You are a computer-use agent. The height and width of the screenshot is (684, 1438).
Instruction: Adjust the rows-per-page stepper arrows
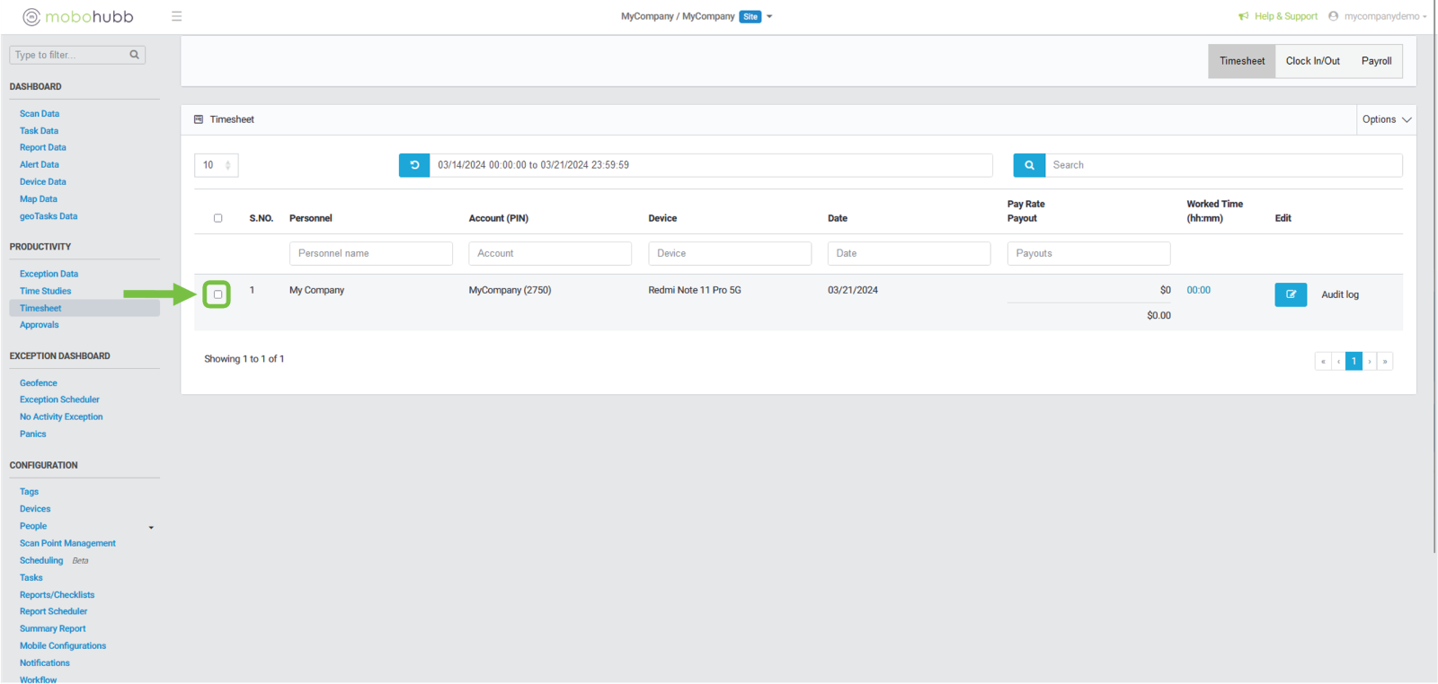pos(227,165)
